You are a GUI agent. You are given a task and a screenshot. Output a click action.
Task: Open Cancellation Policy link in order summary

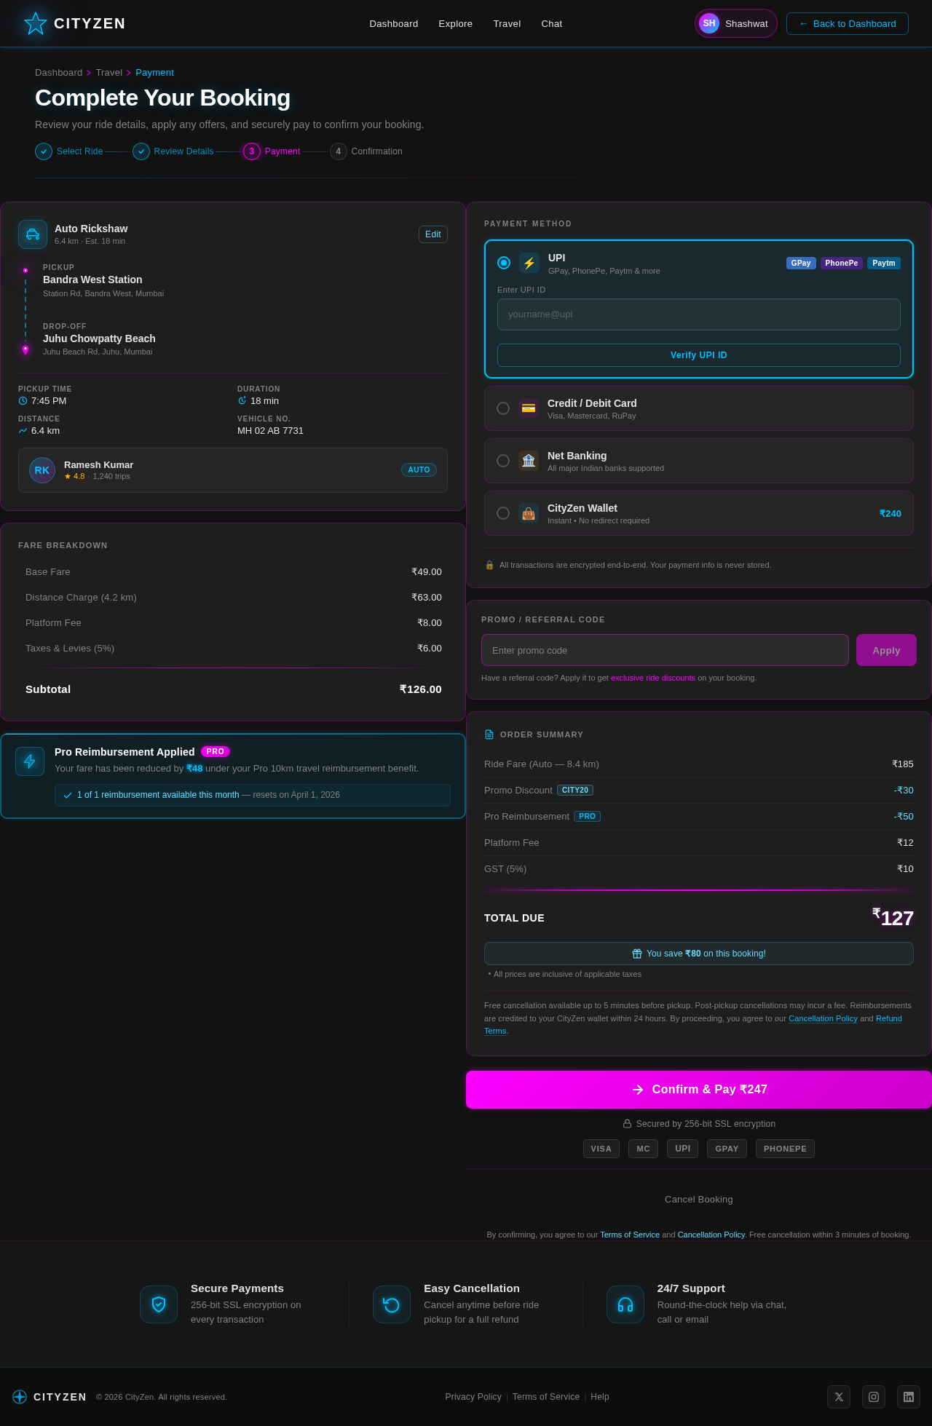tap(823, 1018)
